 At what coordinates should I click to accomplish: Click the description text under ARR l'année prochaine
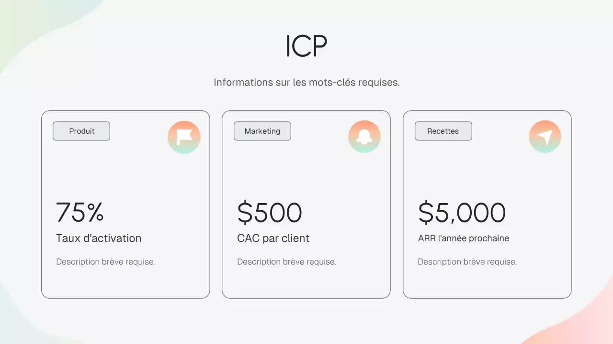point(467,262)
